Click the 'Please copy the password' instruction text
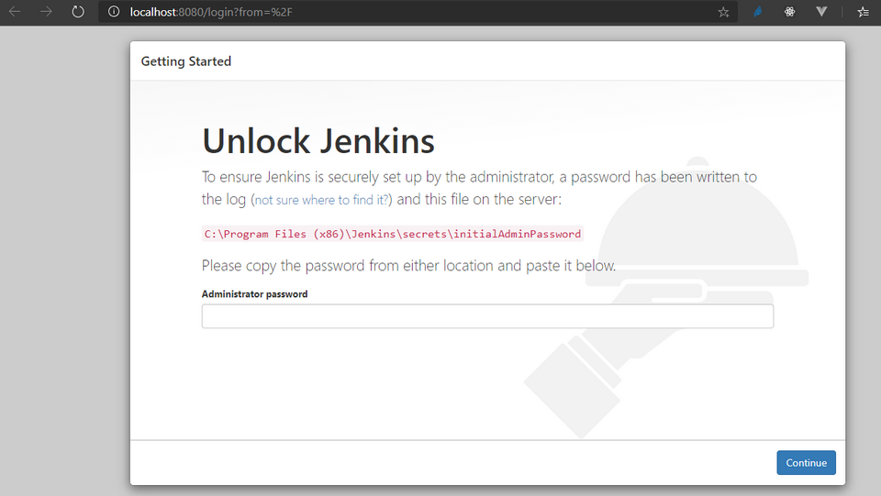This screenshot has height=496, width=881. point(408,265)
